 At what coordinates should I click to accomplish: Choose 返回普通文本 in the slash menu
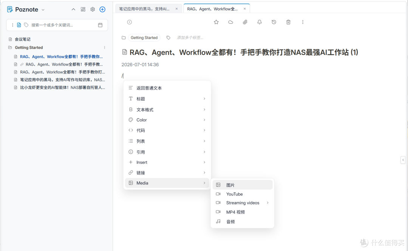167,88
